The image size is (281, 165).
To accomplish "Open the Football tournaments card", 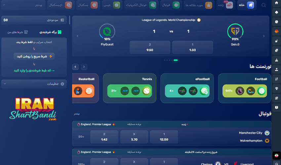I will click(x=244, y=88).
